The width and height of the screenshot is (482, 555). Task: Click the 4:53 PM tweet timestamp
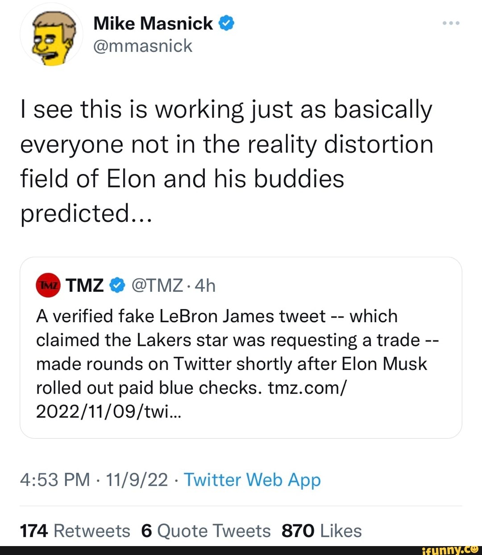(x=55, y=480)
